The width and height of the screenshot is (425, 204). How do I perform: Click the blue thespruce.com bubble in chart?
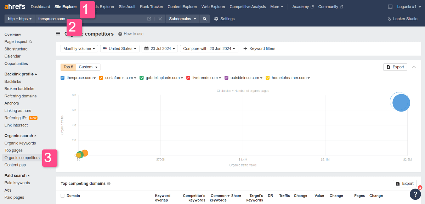pos(401,103)
